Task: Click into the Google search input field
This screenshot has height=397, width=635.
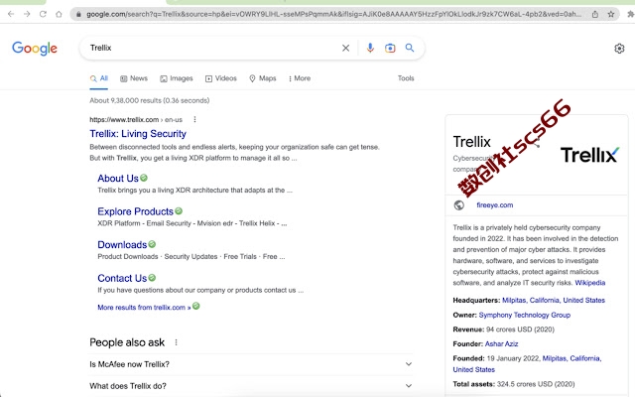Action: tap(212, 48)
